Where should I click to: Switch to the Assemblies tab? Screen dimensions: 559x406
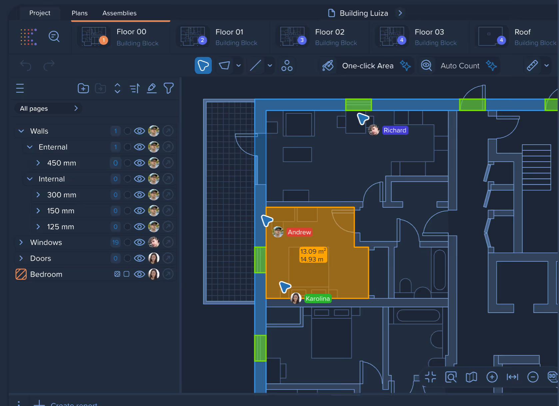[x=119, y=13]
